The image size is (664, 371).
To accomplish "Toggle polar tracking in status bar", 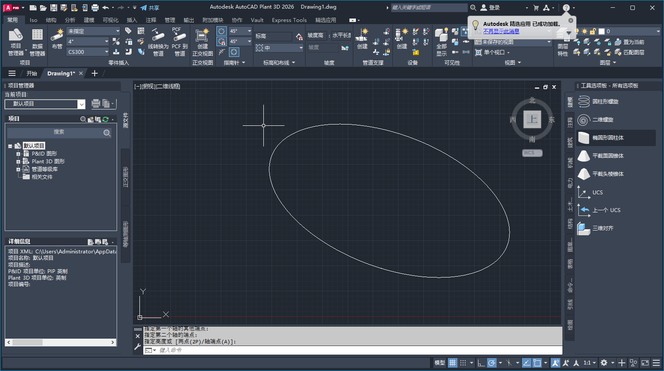I will [492, 363].
